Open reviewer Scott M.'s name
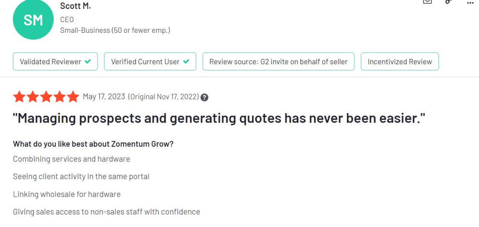Image resolution: width=479 pixels, height=227 pixels. [x=75, y=6]
